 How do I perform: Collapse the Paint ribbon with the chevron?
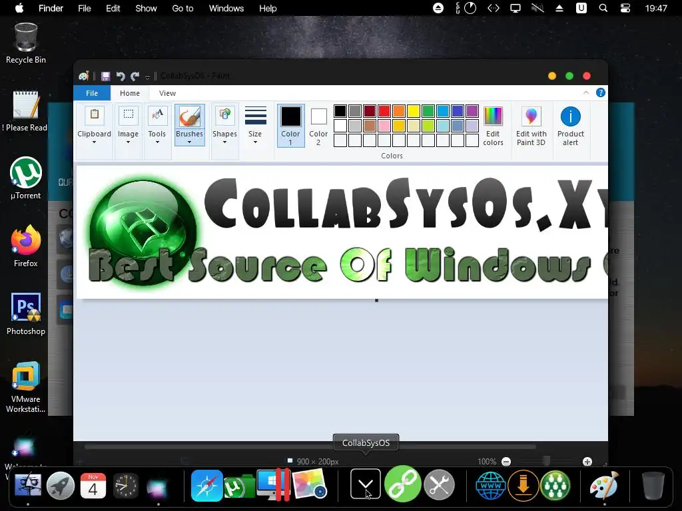click(586, 92)
